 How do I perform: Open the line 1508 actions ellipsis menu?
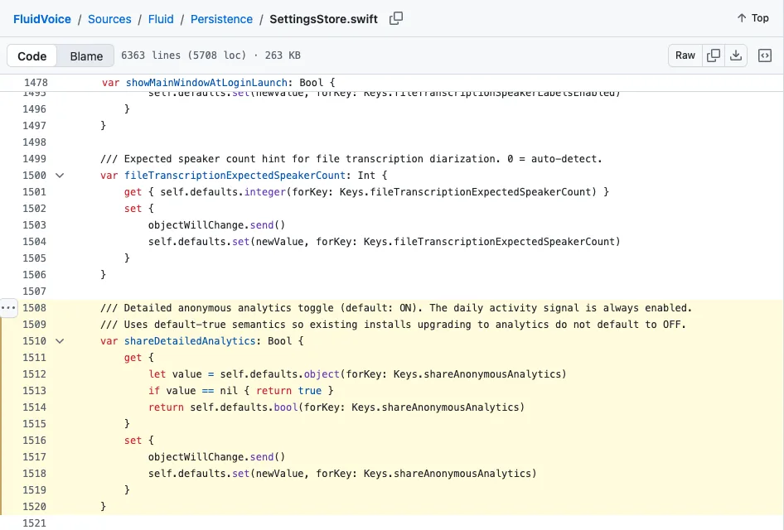[x=9, y=308]
